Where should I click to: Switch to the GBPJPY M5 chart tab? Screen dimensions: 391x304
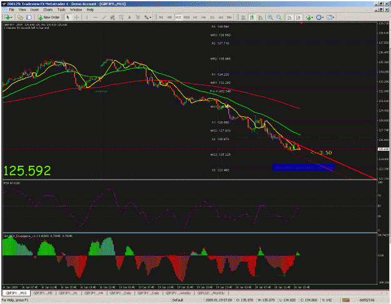click(x=43, y=293)
